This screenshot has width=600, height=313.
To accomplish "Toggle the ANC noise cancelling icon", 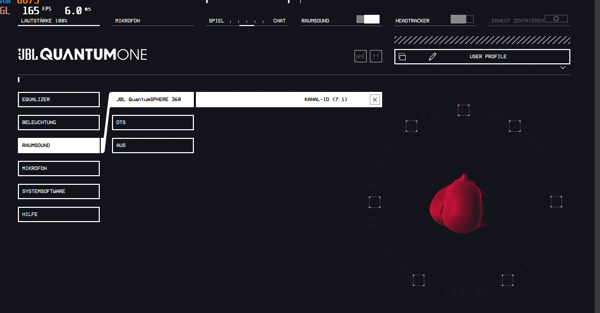I will 361,56.
